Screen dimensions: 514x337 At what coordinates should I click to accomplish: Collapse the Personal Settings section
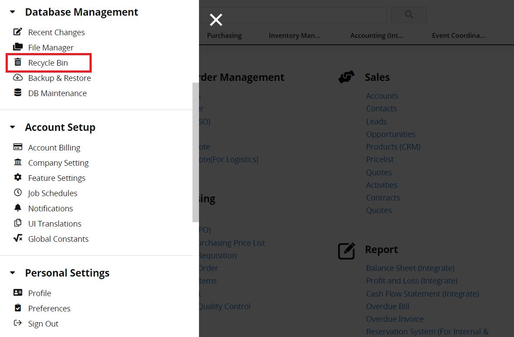[x=13, y=273]
